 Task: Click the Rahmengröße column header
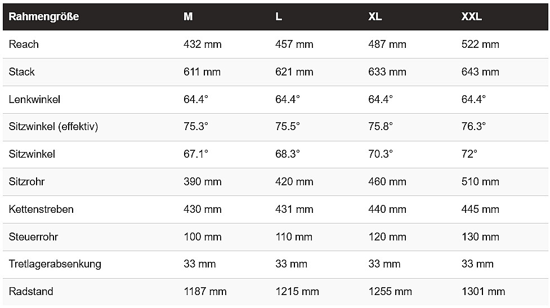coord(43,17)
